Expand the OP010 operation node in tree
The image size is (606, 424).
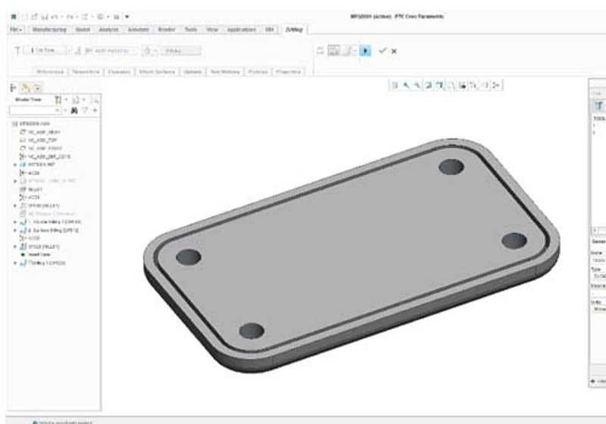(15, 205)
